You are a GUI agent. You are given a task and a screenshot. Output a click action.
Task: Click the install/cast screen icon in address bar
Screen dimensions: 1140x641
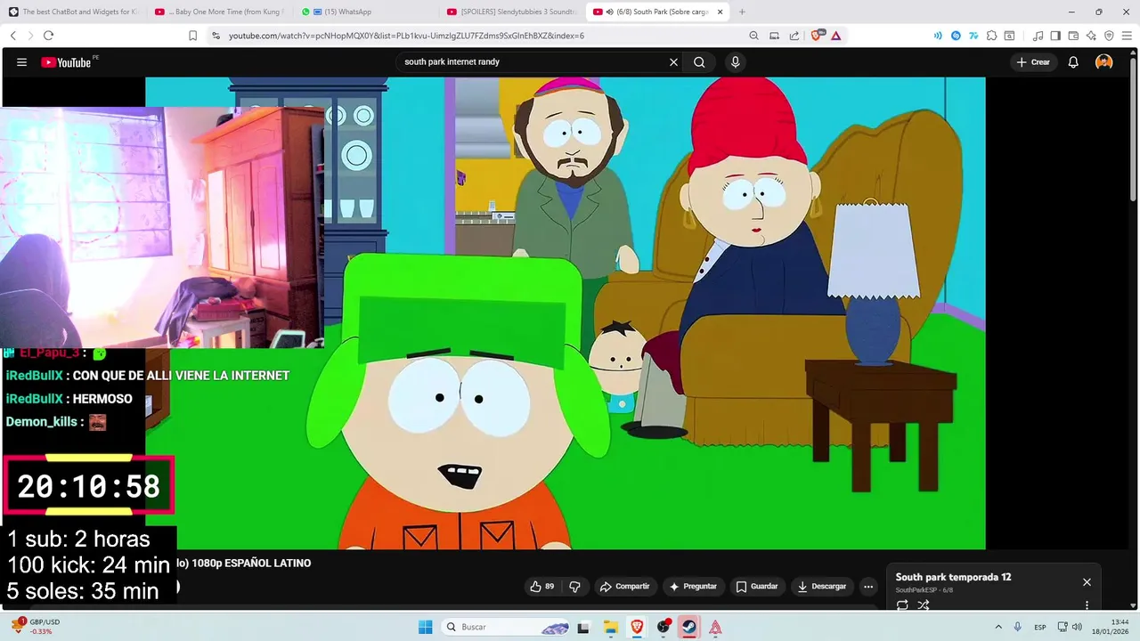(774, 36)
